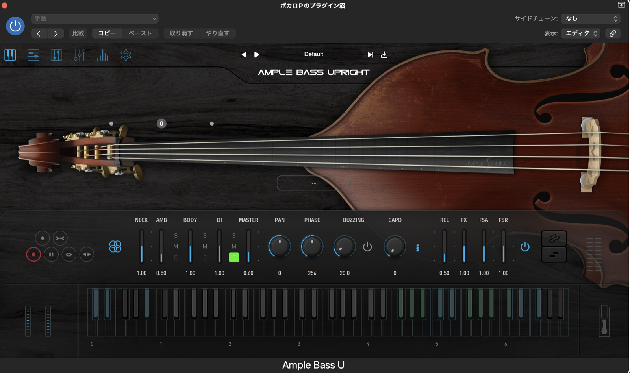Click the articulation display box showing --

313,183
